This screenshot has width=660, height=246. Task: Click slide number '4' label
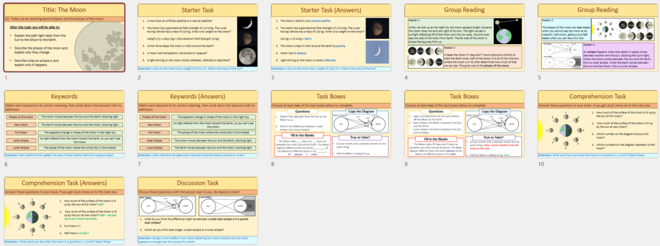[406, 77]
